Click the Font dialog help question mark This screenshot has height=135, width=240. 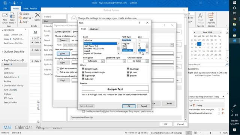pyautogui.click(x=139, y=22)
